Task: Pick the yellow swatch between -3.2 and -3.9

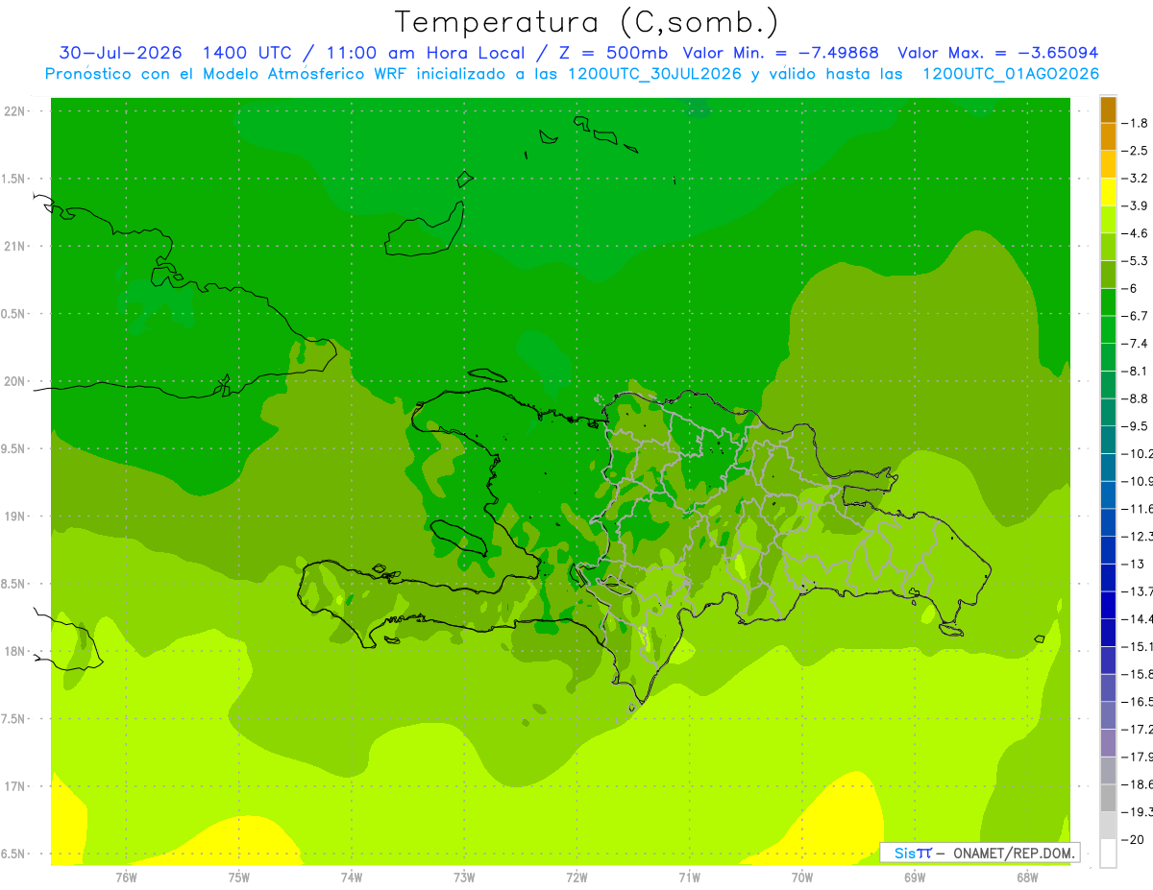Action: [x=1108, y=192]
